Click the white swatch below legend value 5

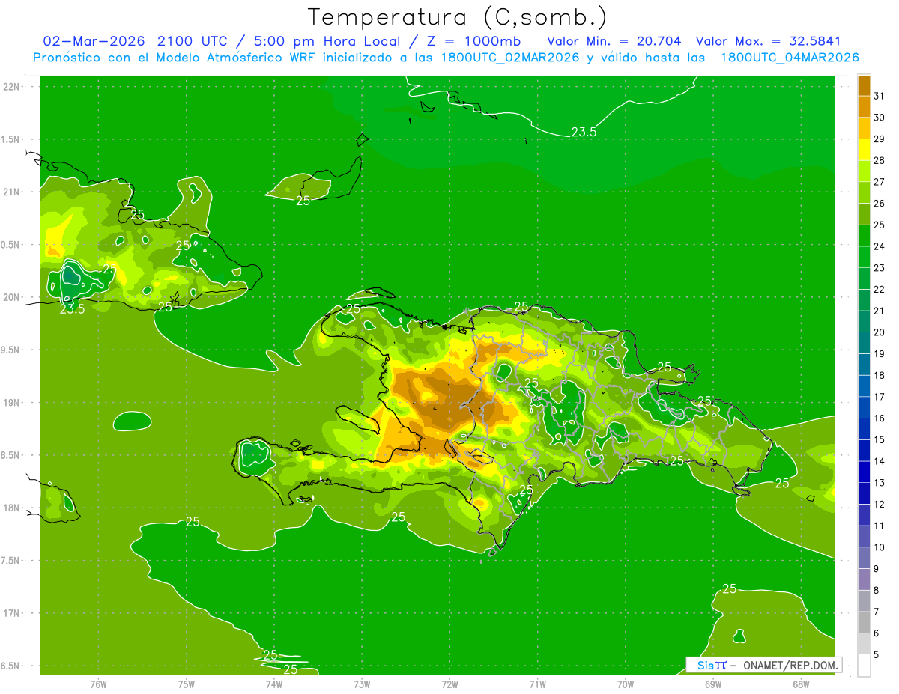coord(864,666)
